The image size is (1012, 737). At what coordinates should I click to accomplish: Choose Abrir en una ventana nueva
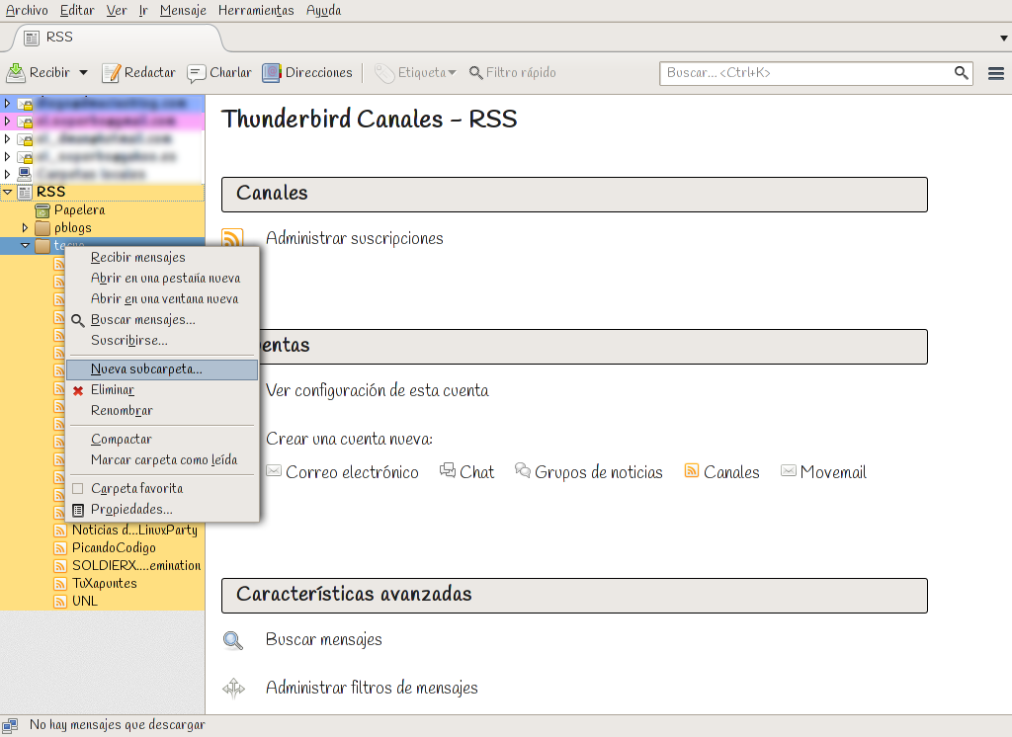162,298
